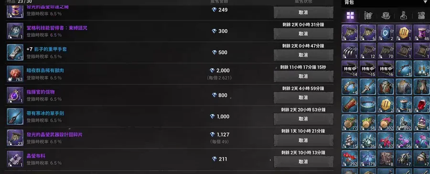Cancel the 晶瑩布料 sale
This screenshot has height=174, width=430.
point(303,162)
